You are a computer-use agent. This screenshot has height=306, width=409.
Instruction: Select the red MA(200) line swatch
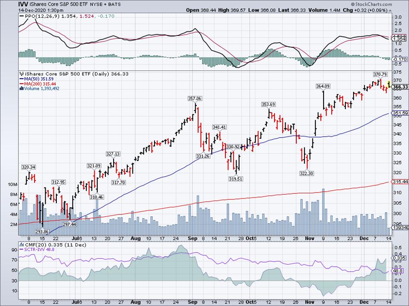point(22,84)
